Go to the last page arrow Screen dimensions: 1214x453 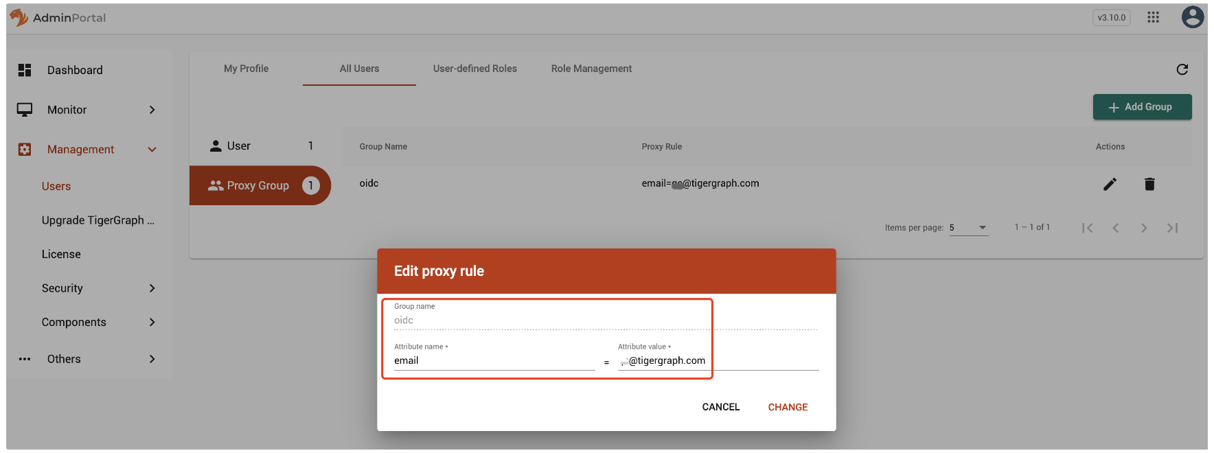pyautogui.click(x=1172, y=228)
